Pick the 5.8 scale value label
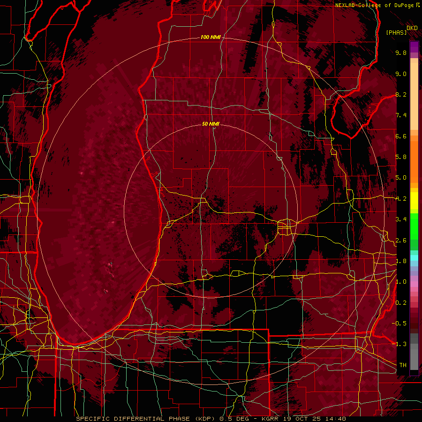The image size is (422, 422). 401,157
